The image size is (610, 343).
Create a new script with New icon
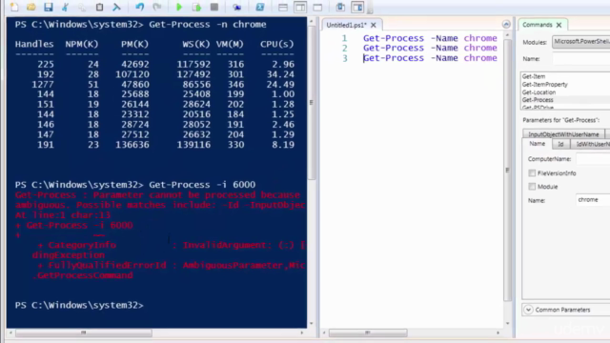coord(14,7)
